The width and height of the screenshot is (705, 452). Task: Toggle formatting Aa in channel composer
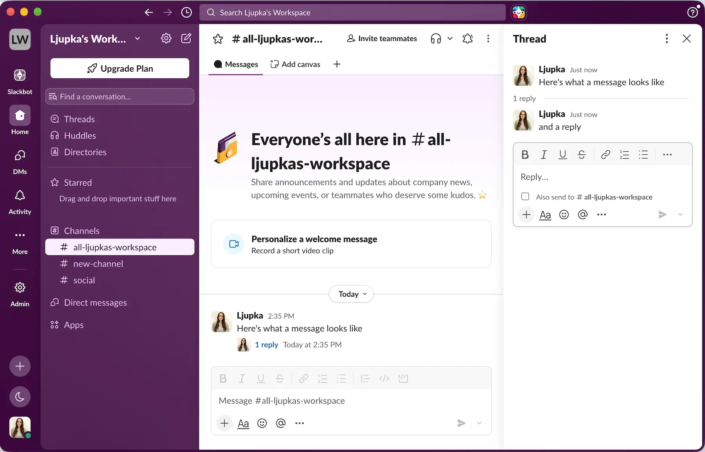[243, 423]
